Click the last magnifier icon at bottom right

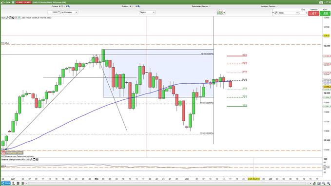tap(329, 184)
